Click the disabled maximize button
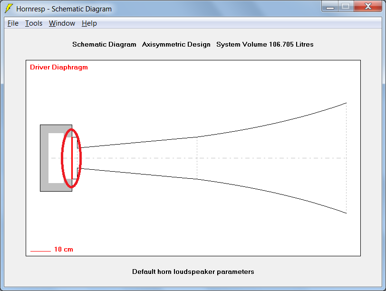Image resolution: width=386 pixels, height=291 pixels. pyautogui.click(x=346, y=7)
